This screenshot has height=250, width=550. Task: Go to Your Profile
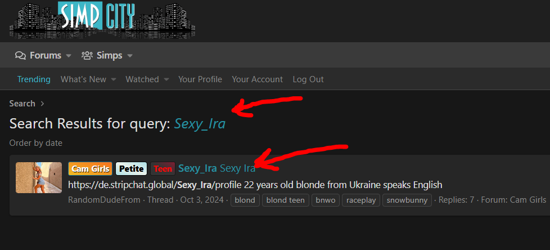[200, 79]
